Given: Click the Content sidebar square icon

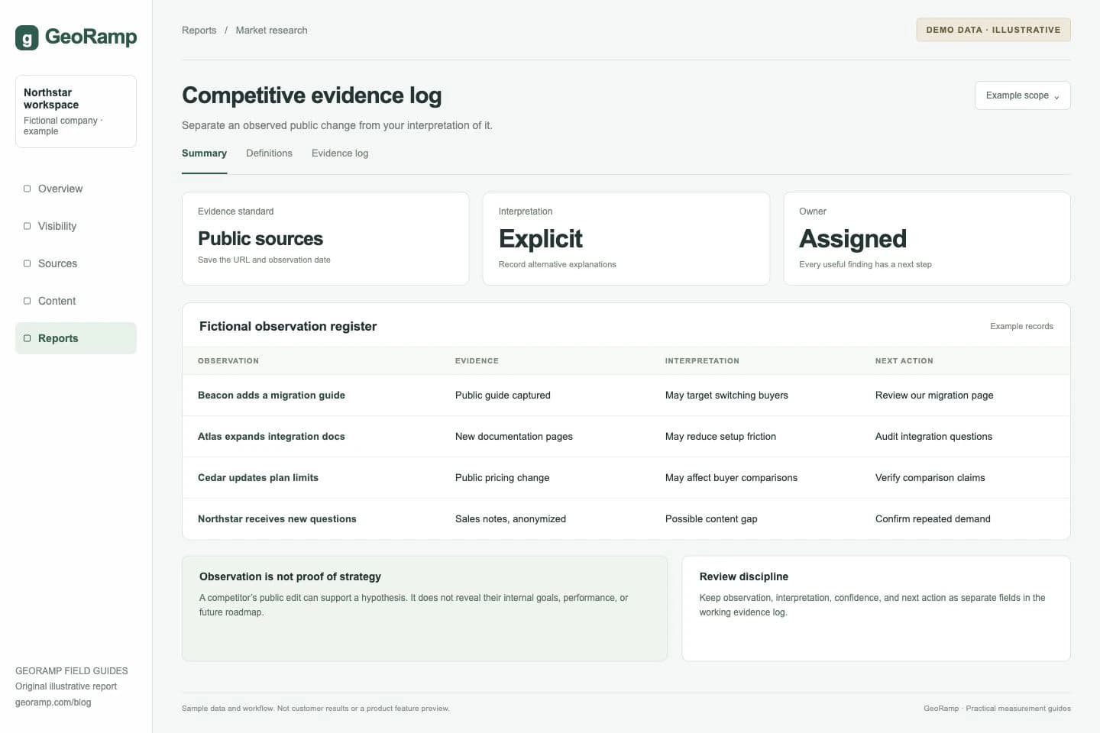Looking at the screenshot, I should (x=27, y=301).
